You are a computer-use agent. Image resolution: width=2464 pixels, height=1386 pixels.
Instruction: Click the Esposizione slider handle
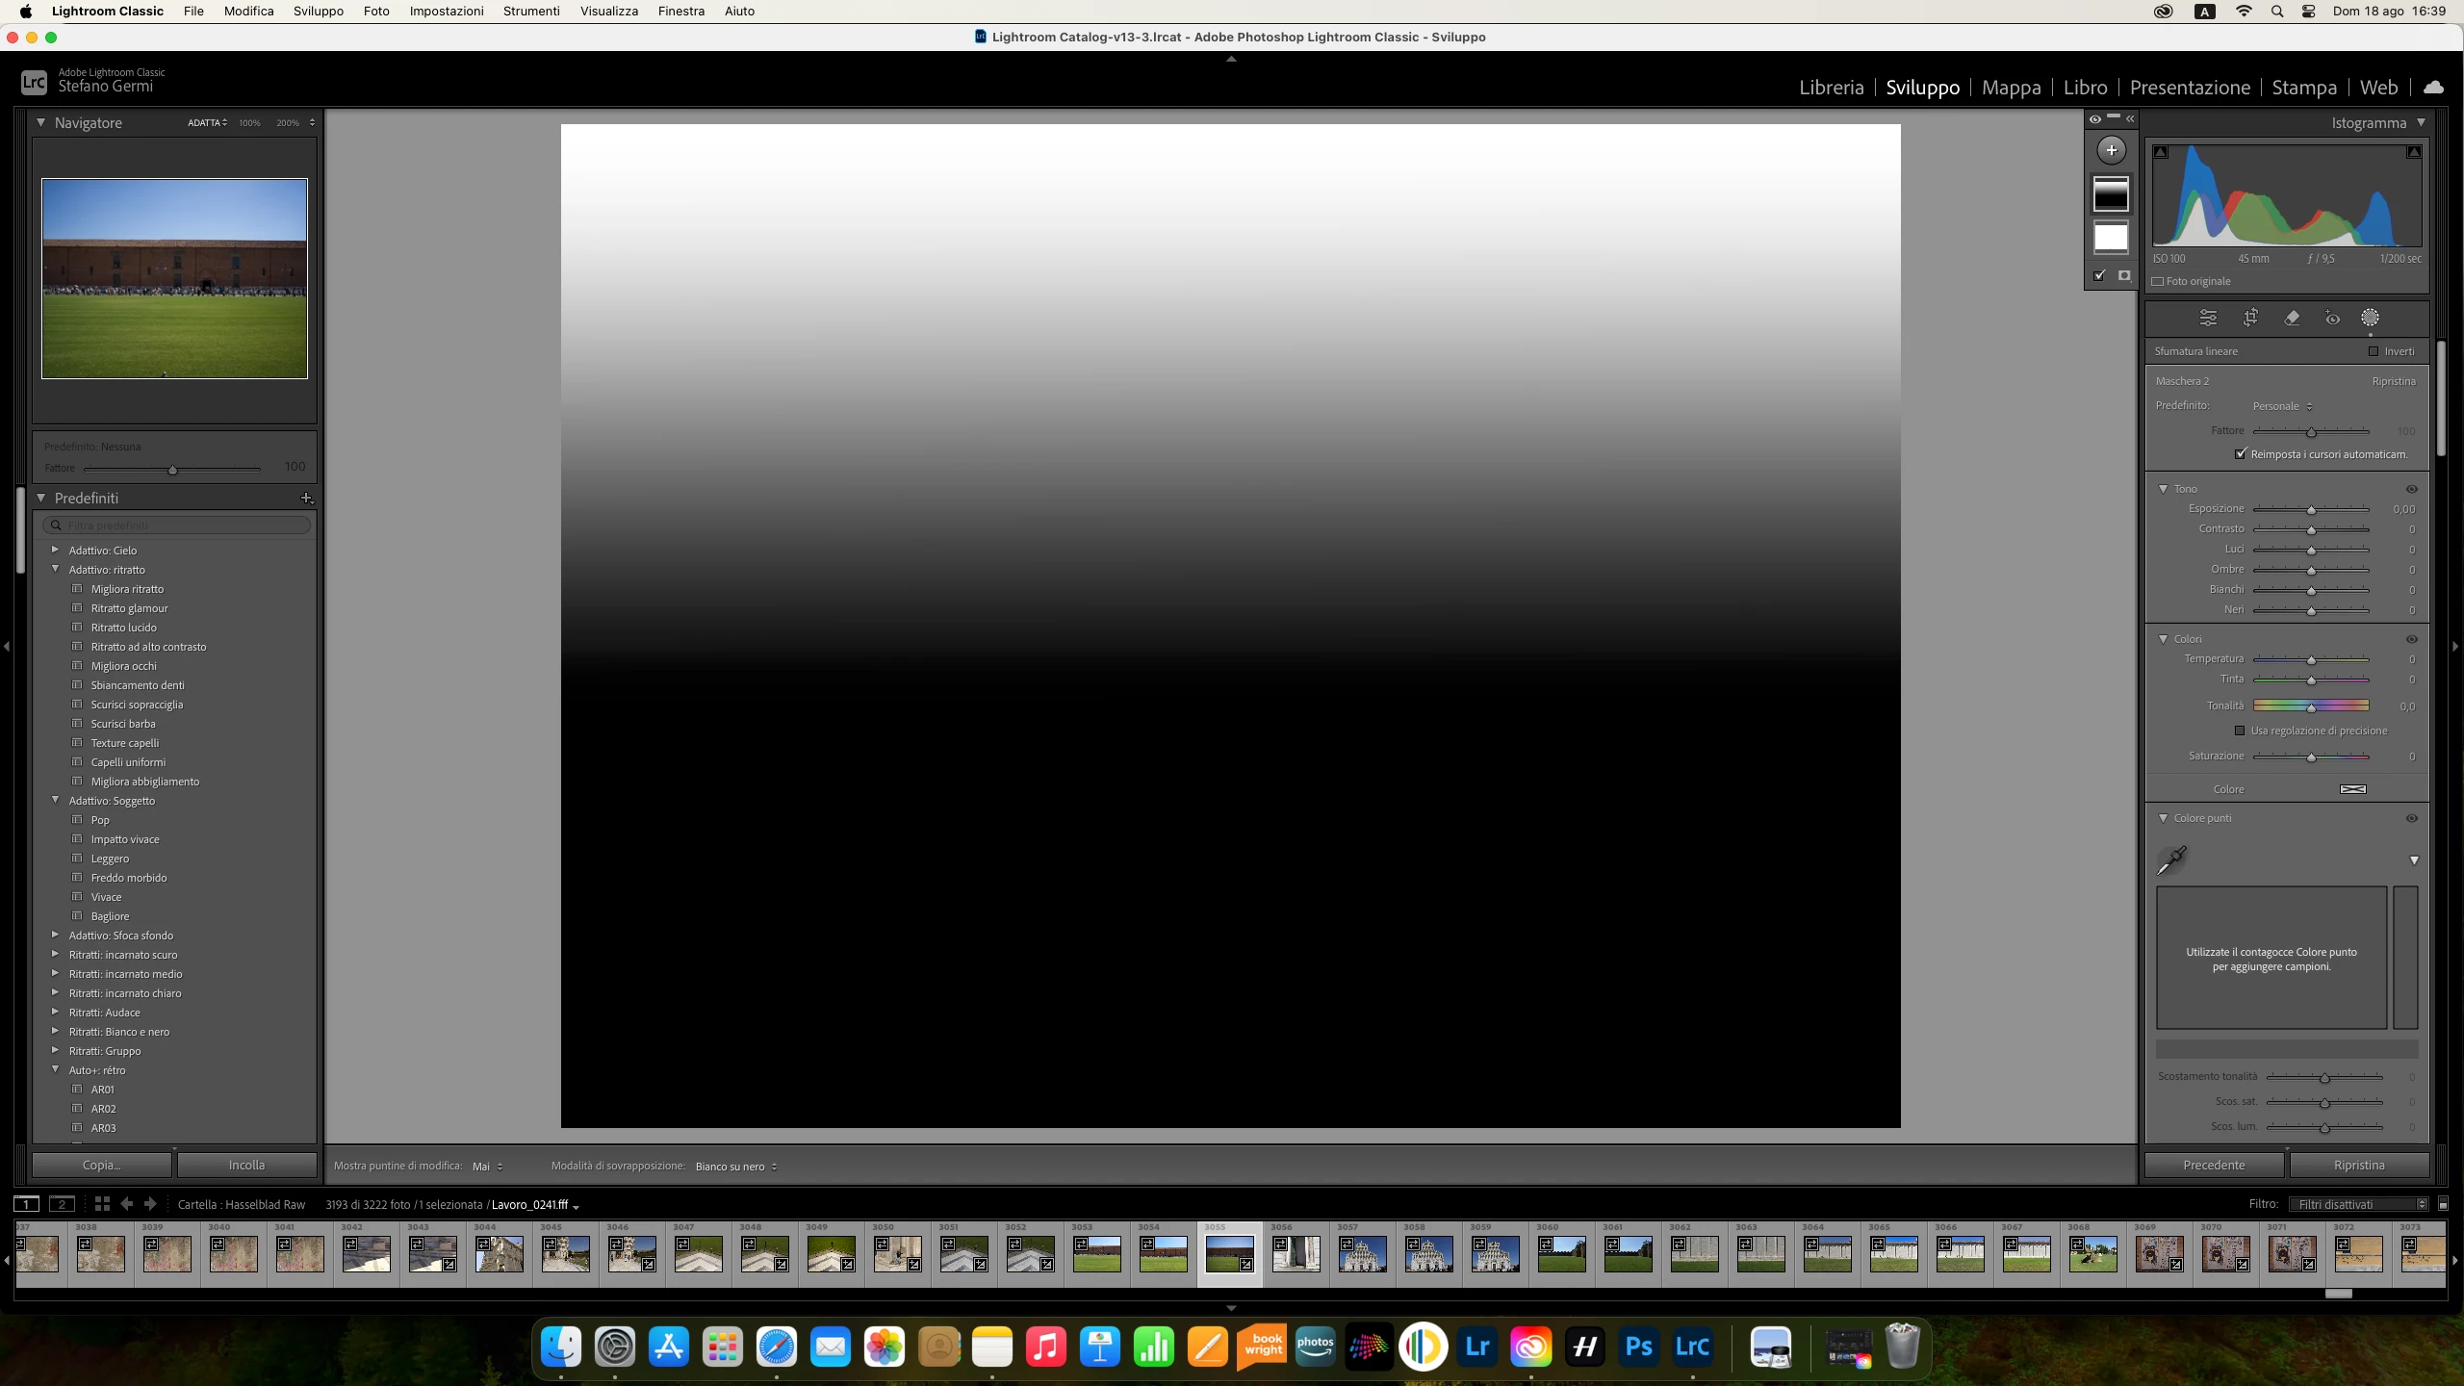point(2311,510)
